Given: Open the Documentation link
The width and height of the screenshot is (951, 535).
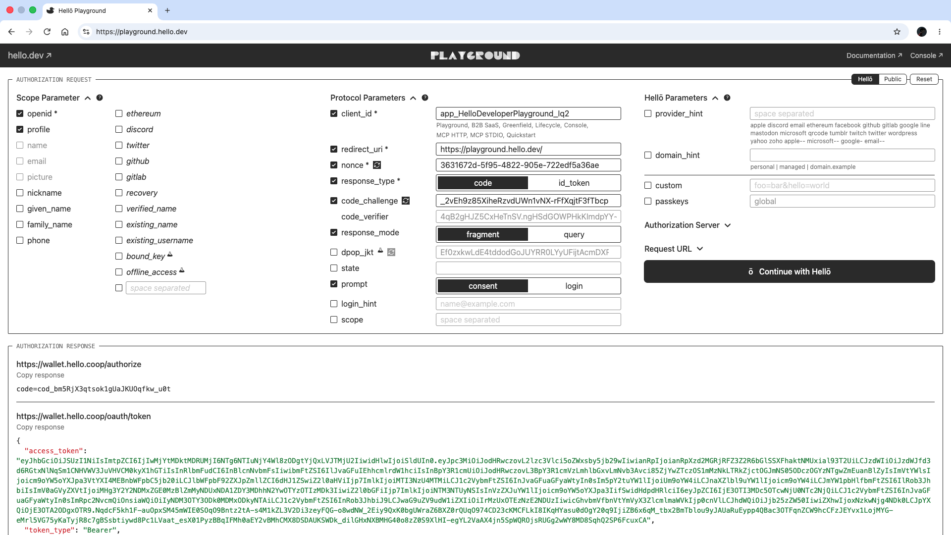Looking at the screenshot, I should click(874, 55).
